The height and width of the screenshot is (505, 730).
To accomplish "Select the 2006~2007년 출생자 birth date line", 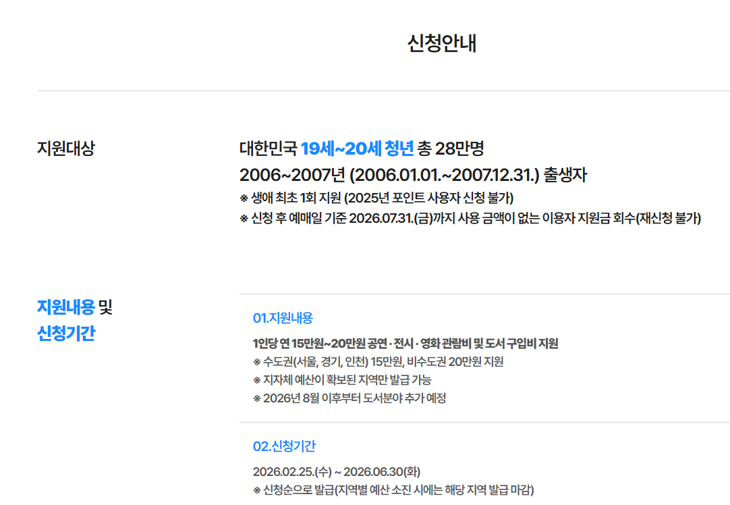I will point(413,175).
